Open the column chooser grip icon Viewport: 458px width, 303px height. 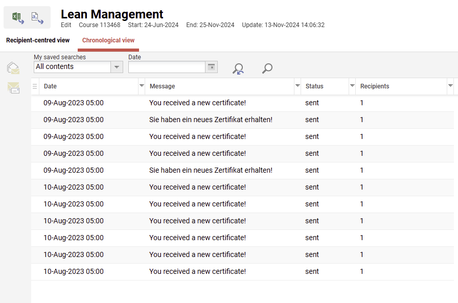pyautogui.click(x=35, y=86)
